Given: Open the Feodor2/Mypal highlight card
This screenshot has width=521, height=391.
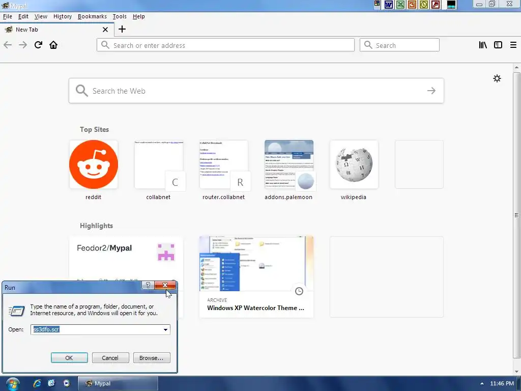Looking at the screenshot, I should point(126,258).
